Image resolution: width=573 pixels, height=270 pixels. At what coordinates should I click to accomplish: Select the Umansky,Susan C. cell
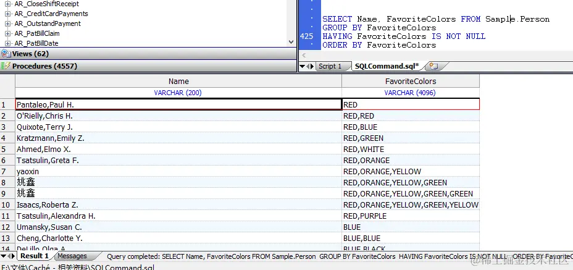pyautogui.click(x=178, y=227)
